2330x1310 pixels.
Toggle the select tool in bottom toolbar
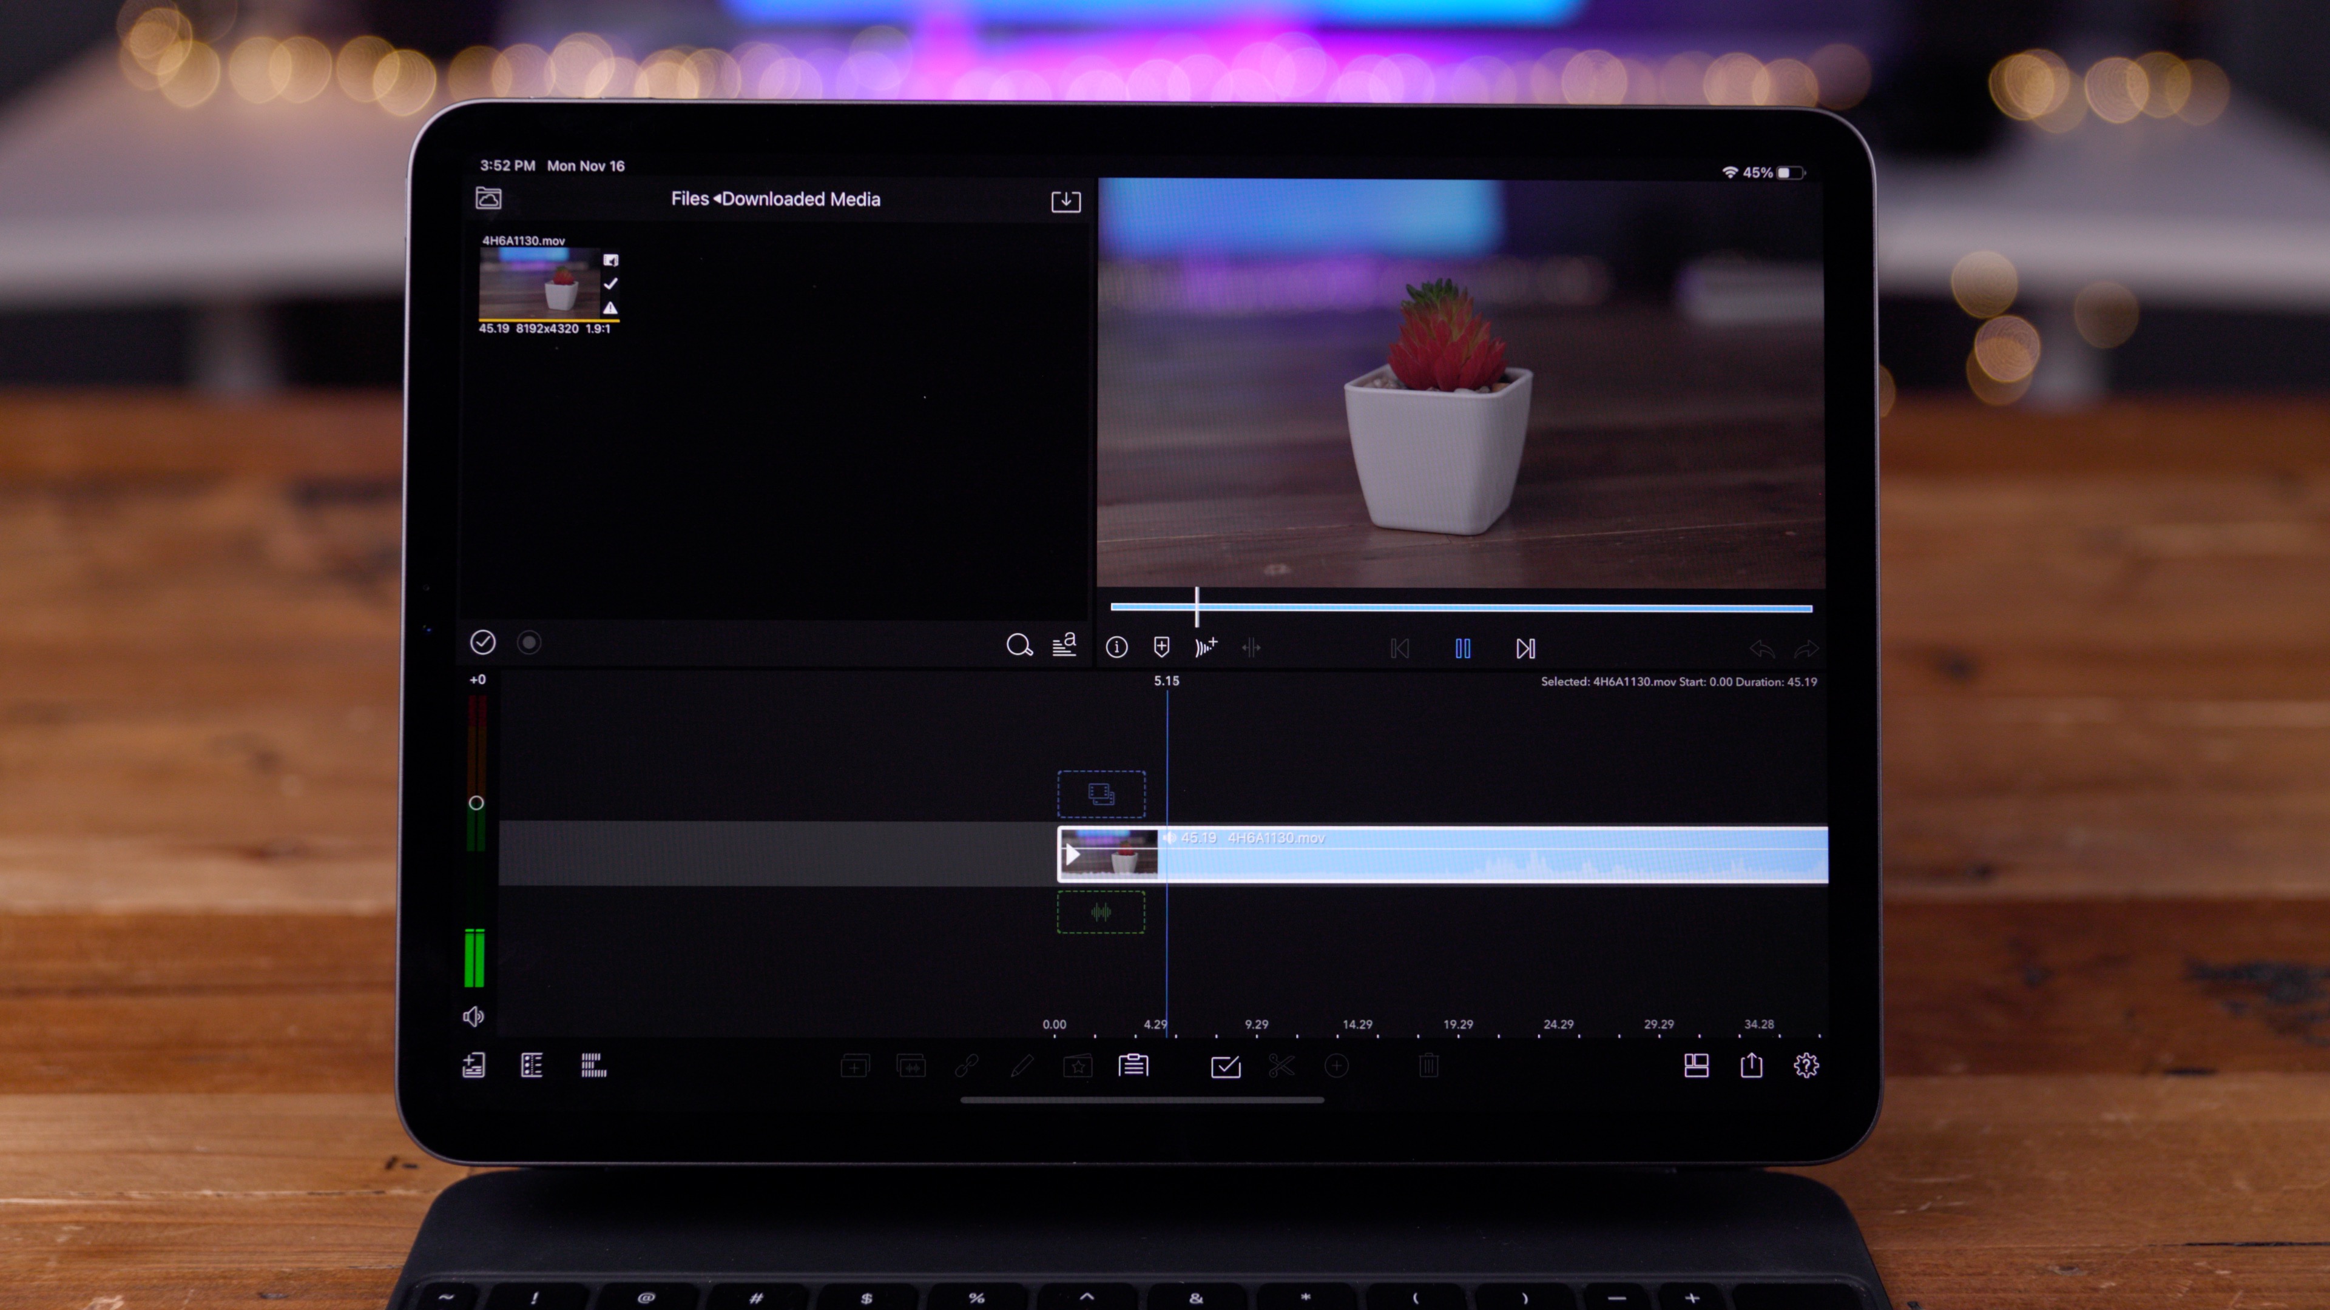coord(1226,1067)
